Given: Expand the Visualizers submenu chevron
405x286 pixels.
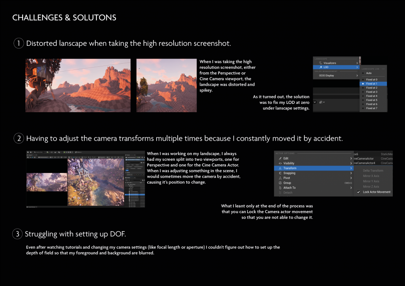Looking at the screenshot, I should pyautogui.click(x=357, y=63).
